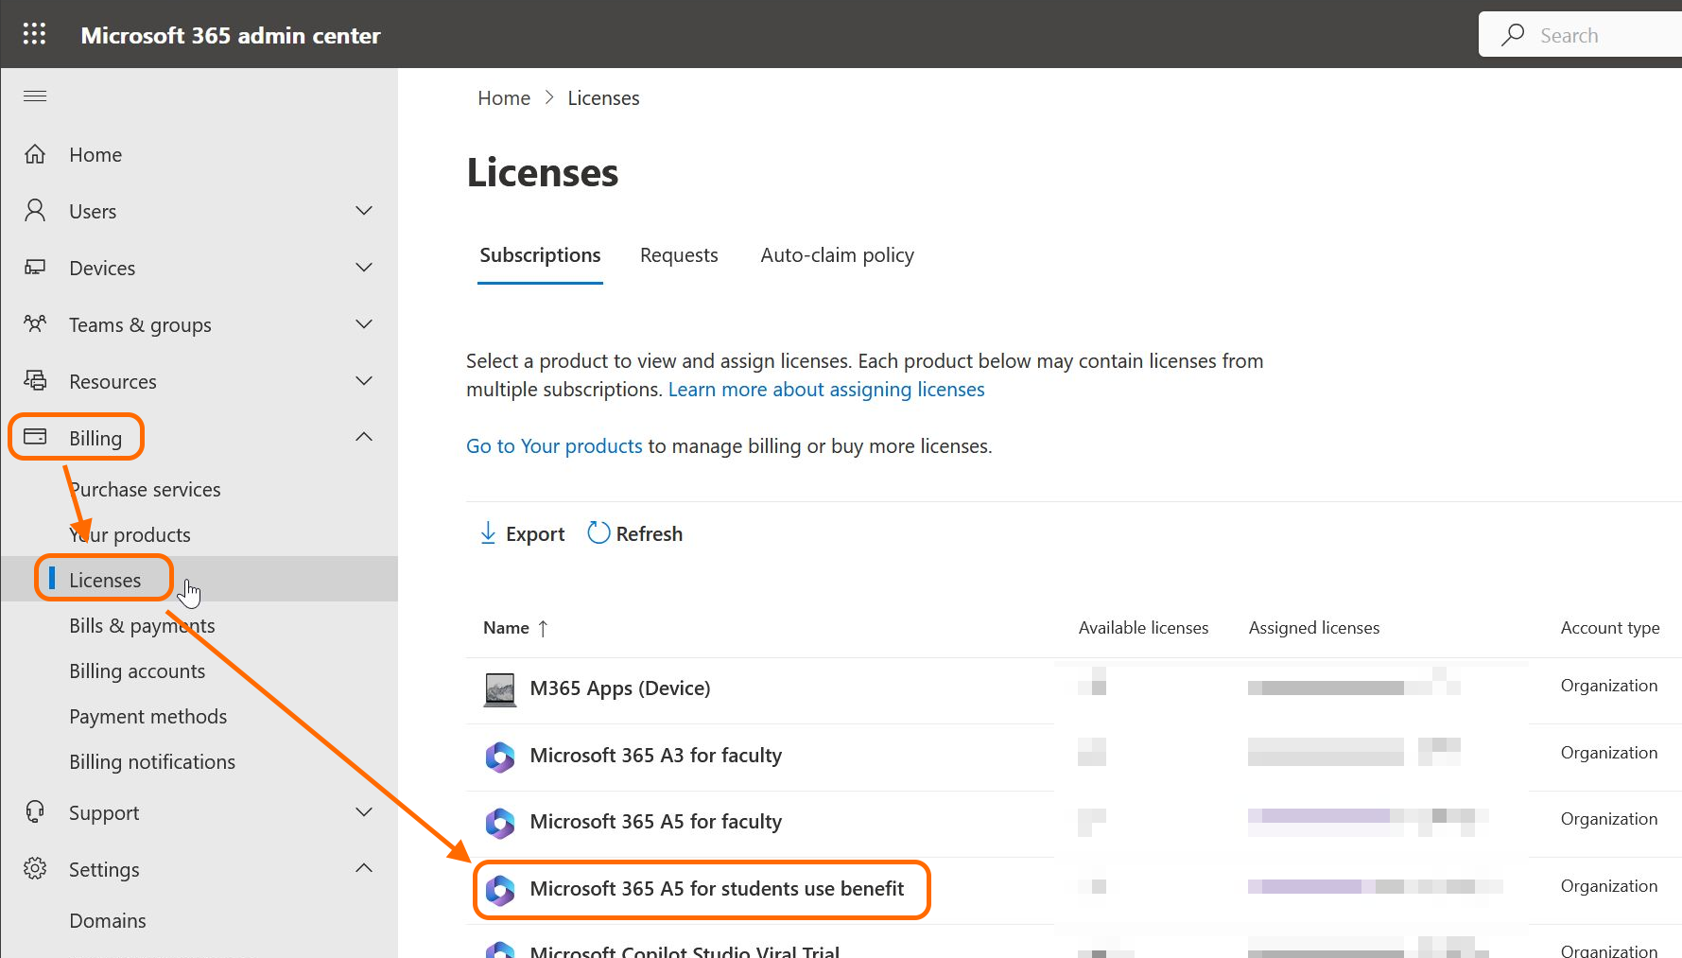Viewport: 1682px width, 958px height.
Task: Click the Home house icon in sidebar
Action: (35, 154)
